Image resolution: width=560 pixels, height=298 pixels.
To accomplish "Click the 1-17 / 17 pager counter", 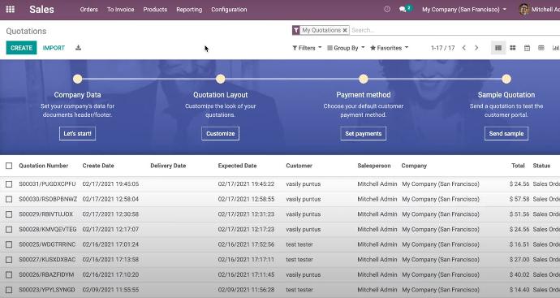I will pyautogui.click(x=442, y=48).
